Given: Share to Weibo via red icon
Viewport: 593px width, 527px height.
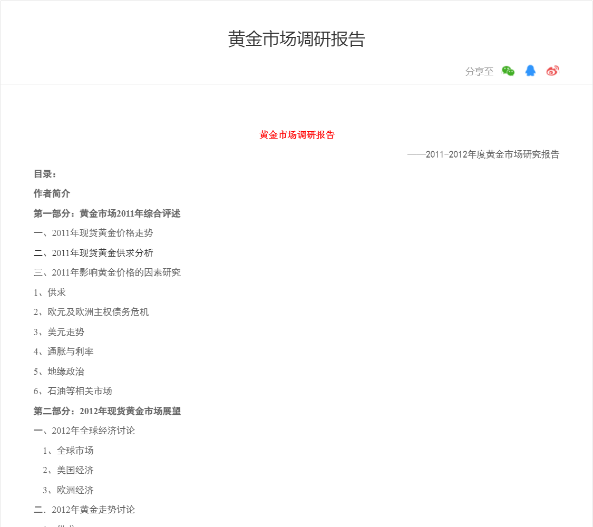Looking at the screenshot, I should [x=552, y=71].
